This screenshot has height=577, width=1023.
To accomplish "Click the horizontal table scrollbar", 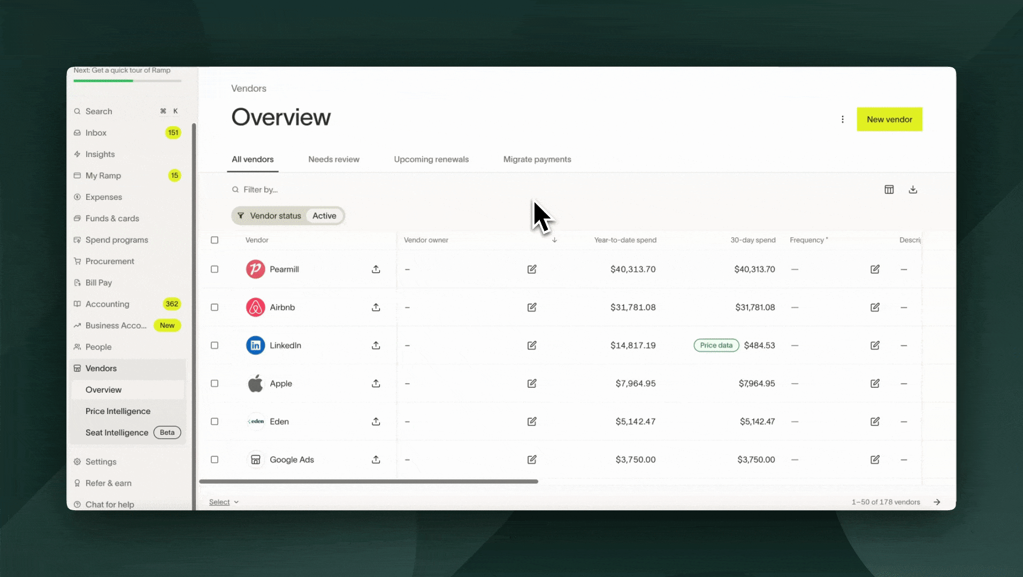I will pyautogui.click(x=369, y=481).
